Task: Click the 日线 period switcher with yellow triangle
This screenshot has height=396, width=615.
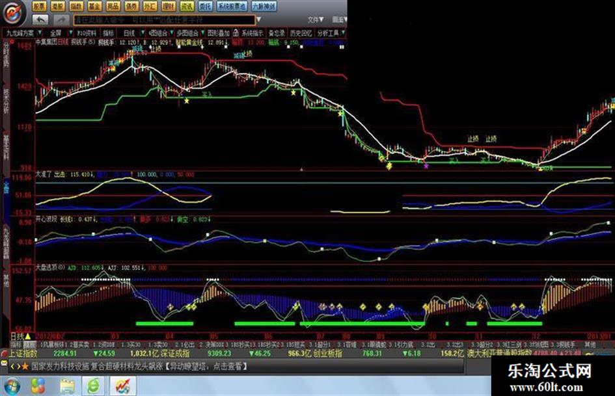Action: click(20, 336)
